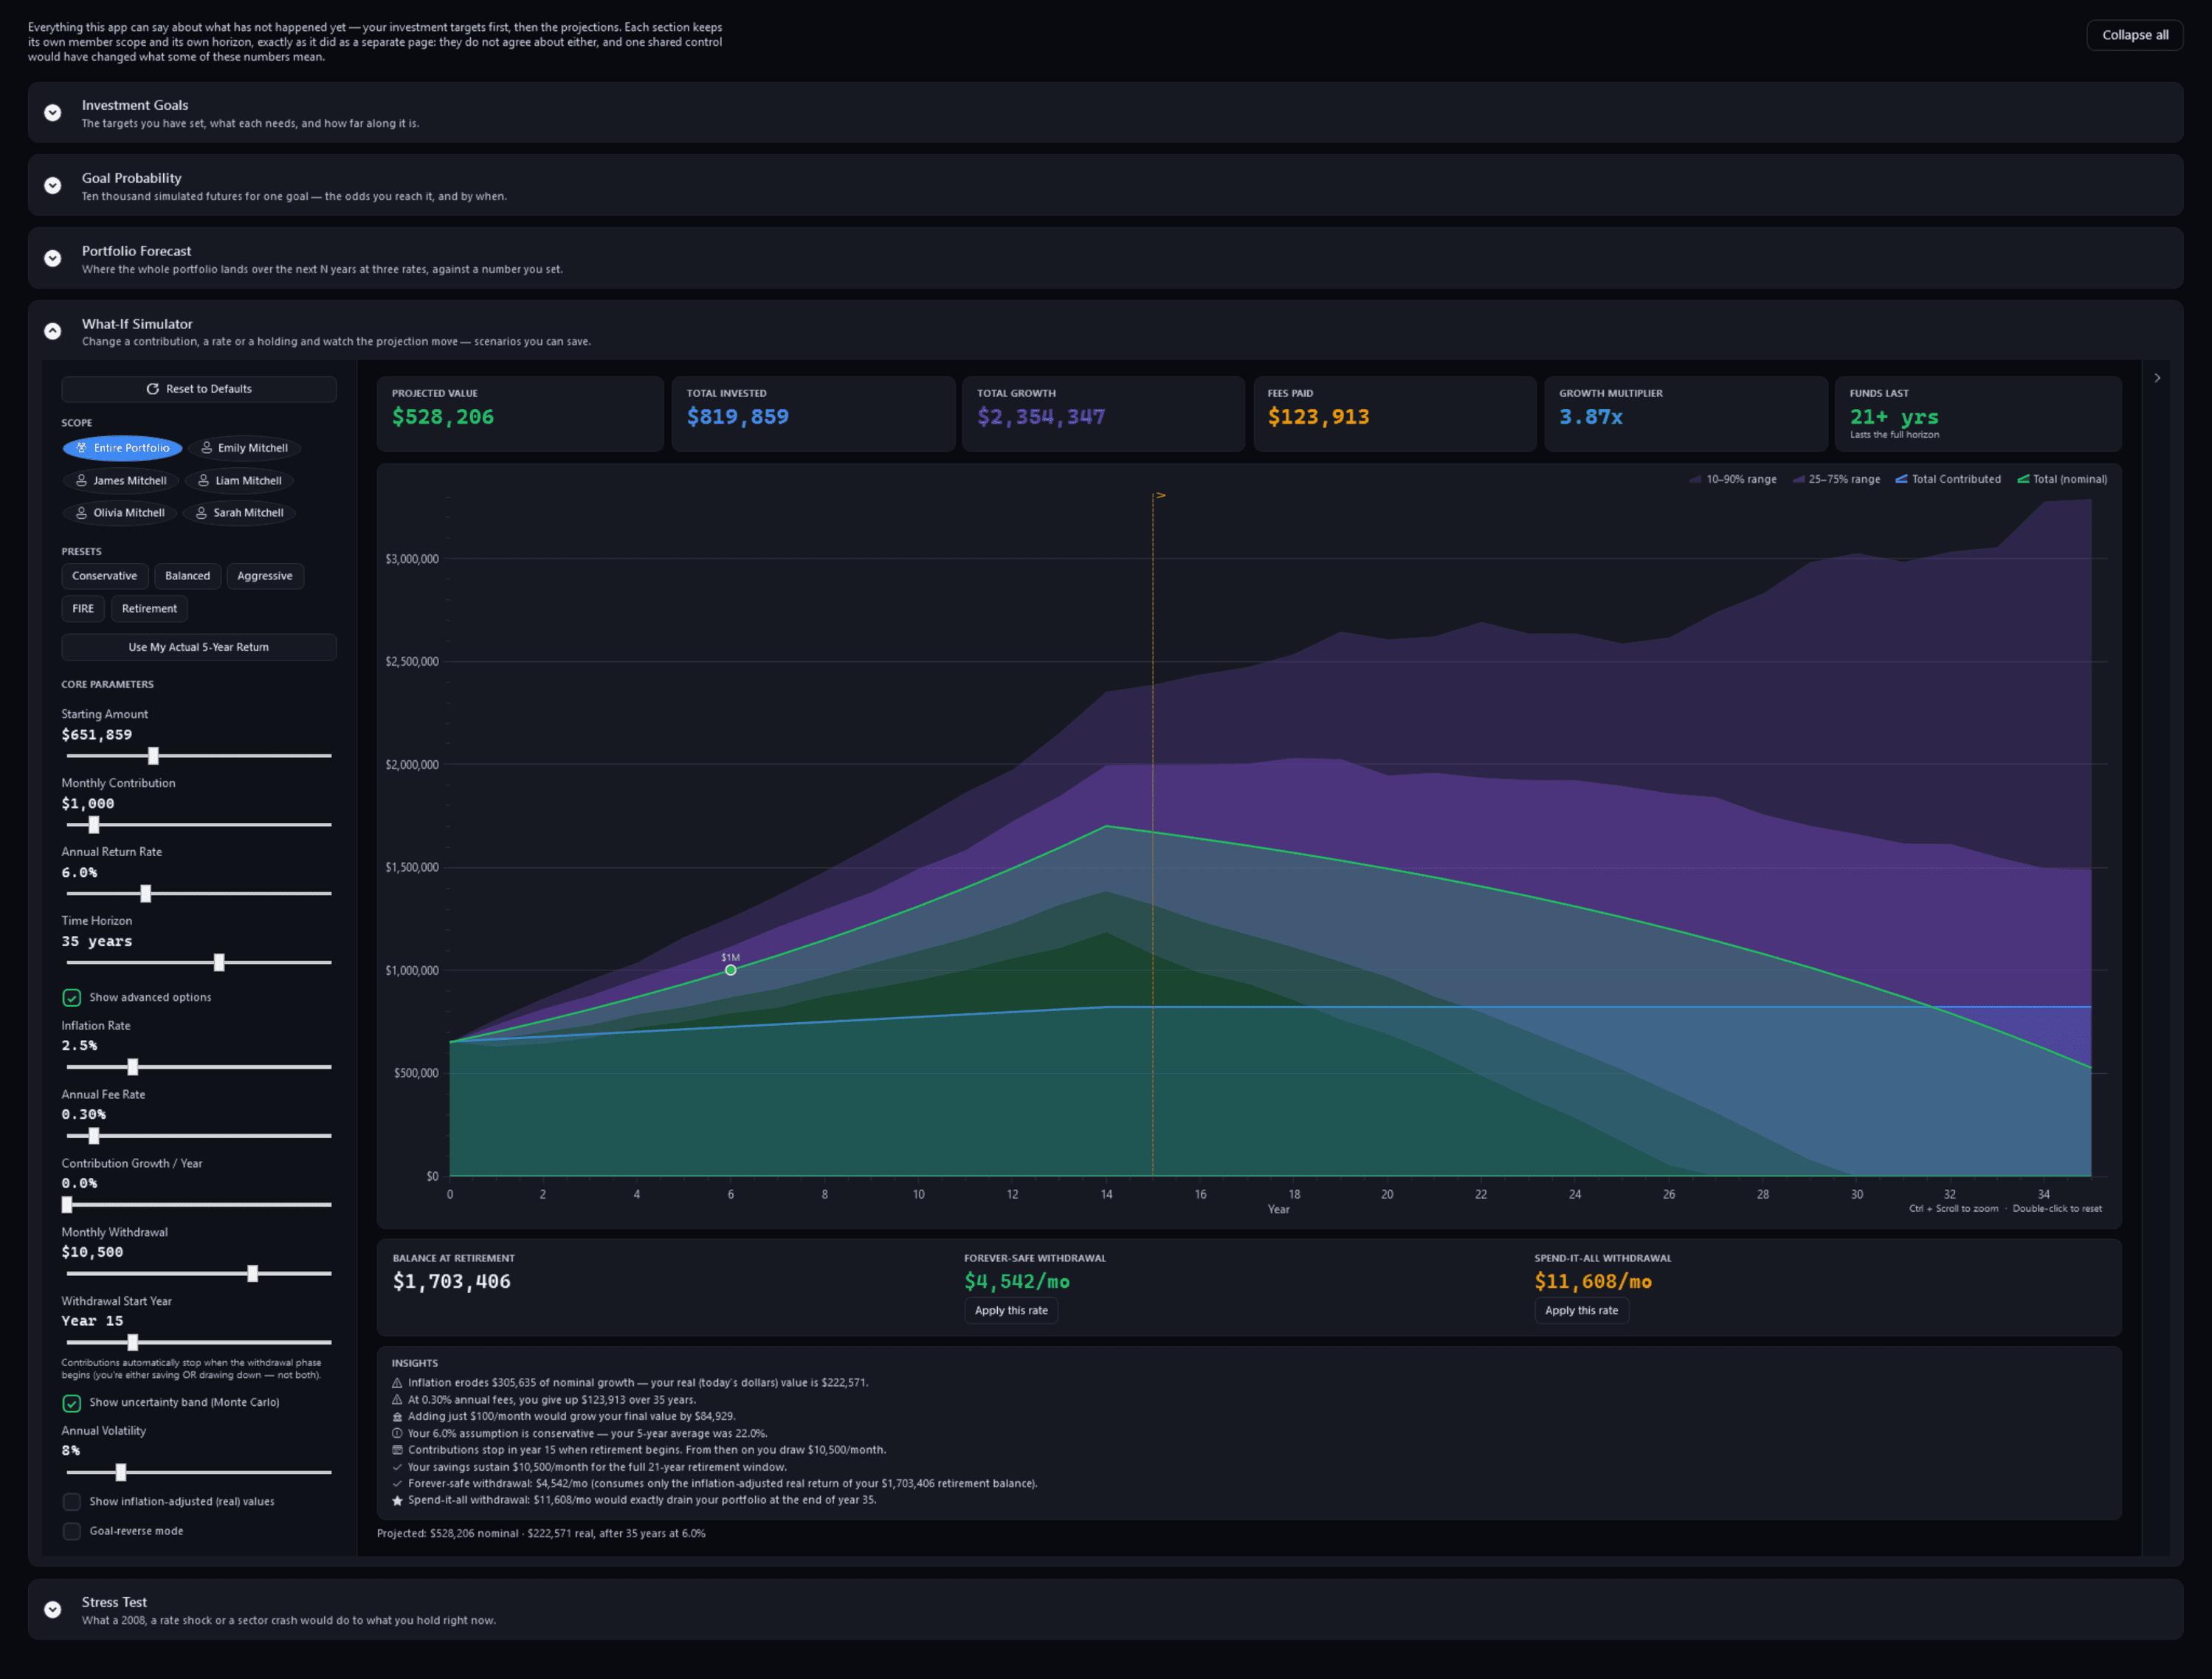Toggle Total Contributed legend item
The image size is (2212, 1679).
tap(1948, 480)
